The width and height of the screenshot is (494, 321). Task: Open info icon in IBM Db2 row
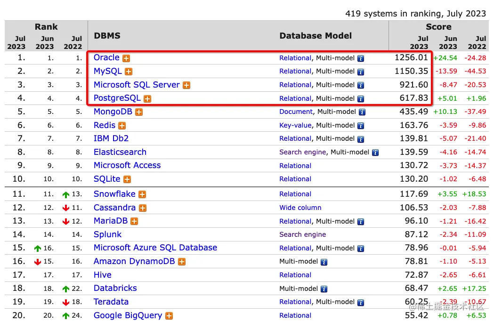tap(361, 139)
